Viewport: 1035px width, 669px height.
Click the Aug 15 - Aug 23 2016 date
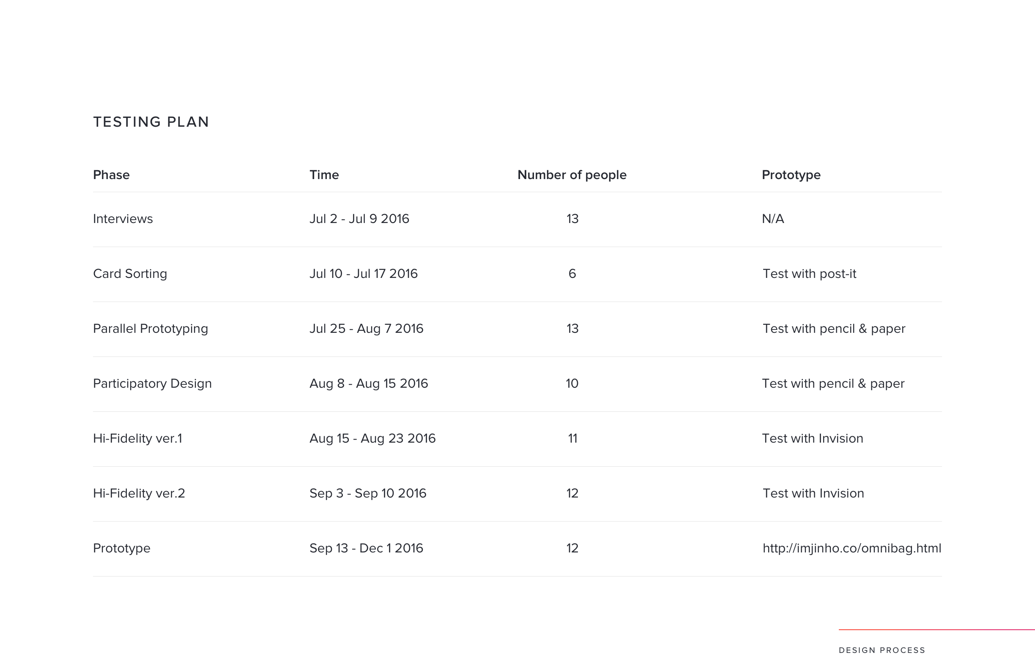(x=372, y=438)
